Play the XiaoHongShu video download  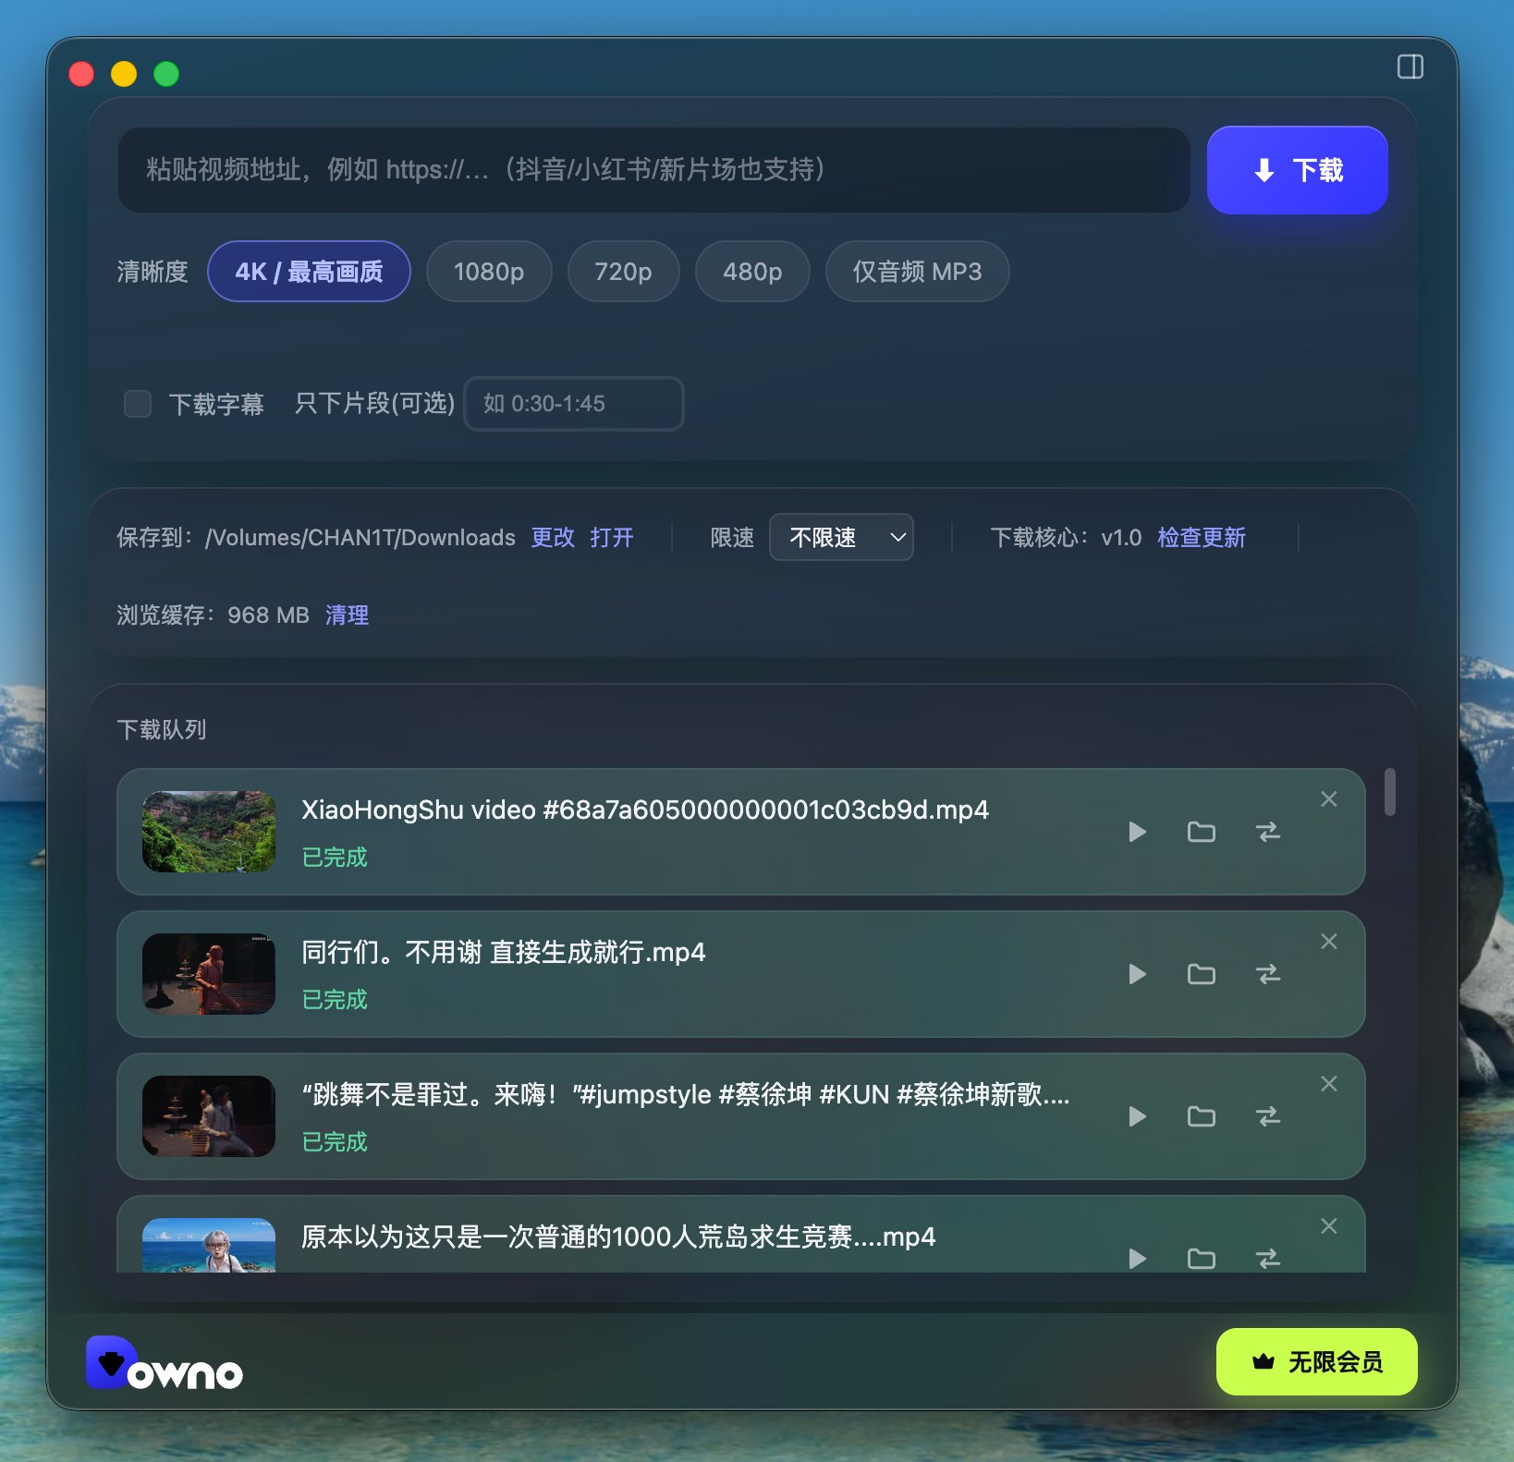coord(1138,832)
